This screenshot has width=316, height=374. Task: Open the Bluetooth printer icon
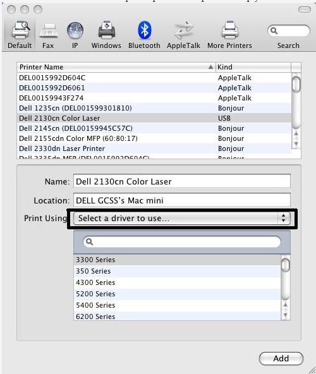[x=144, y=34]
